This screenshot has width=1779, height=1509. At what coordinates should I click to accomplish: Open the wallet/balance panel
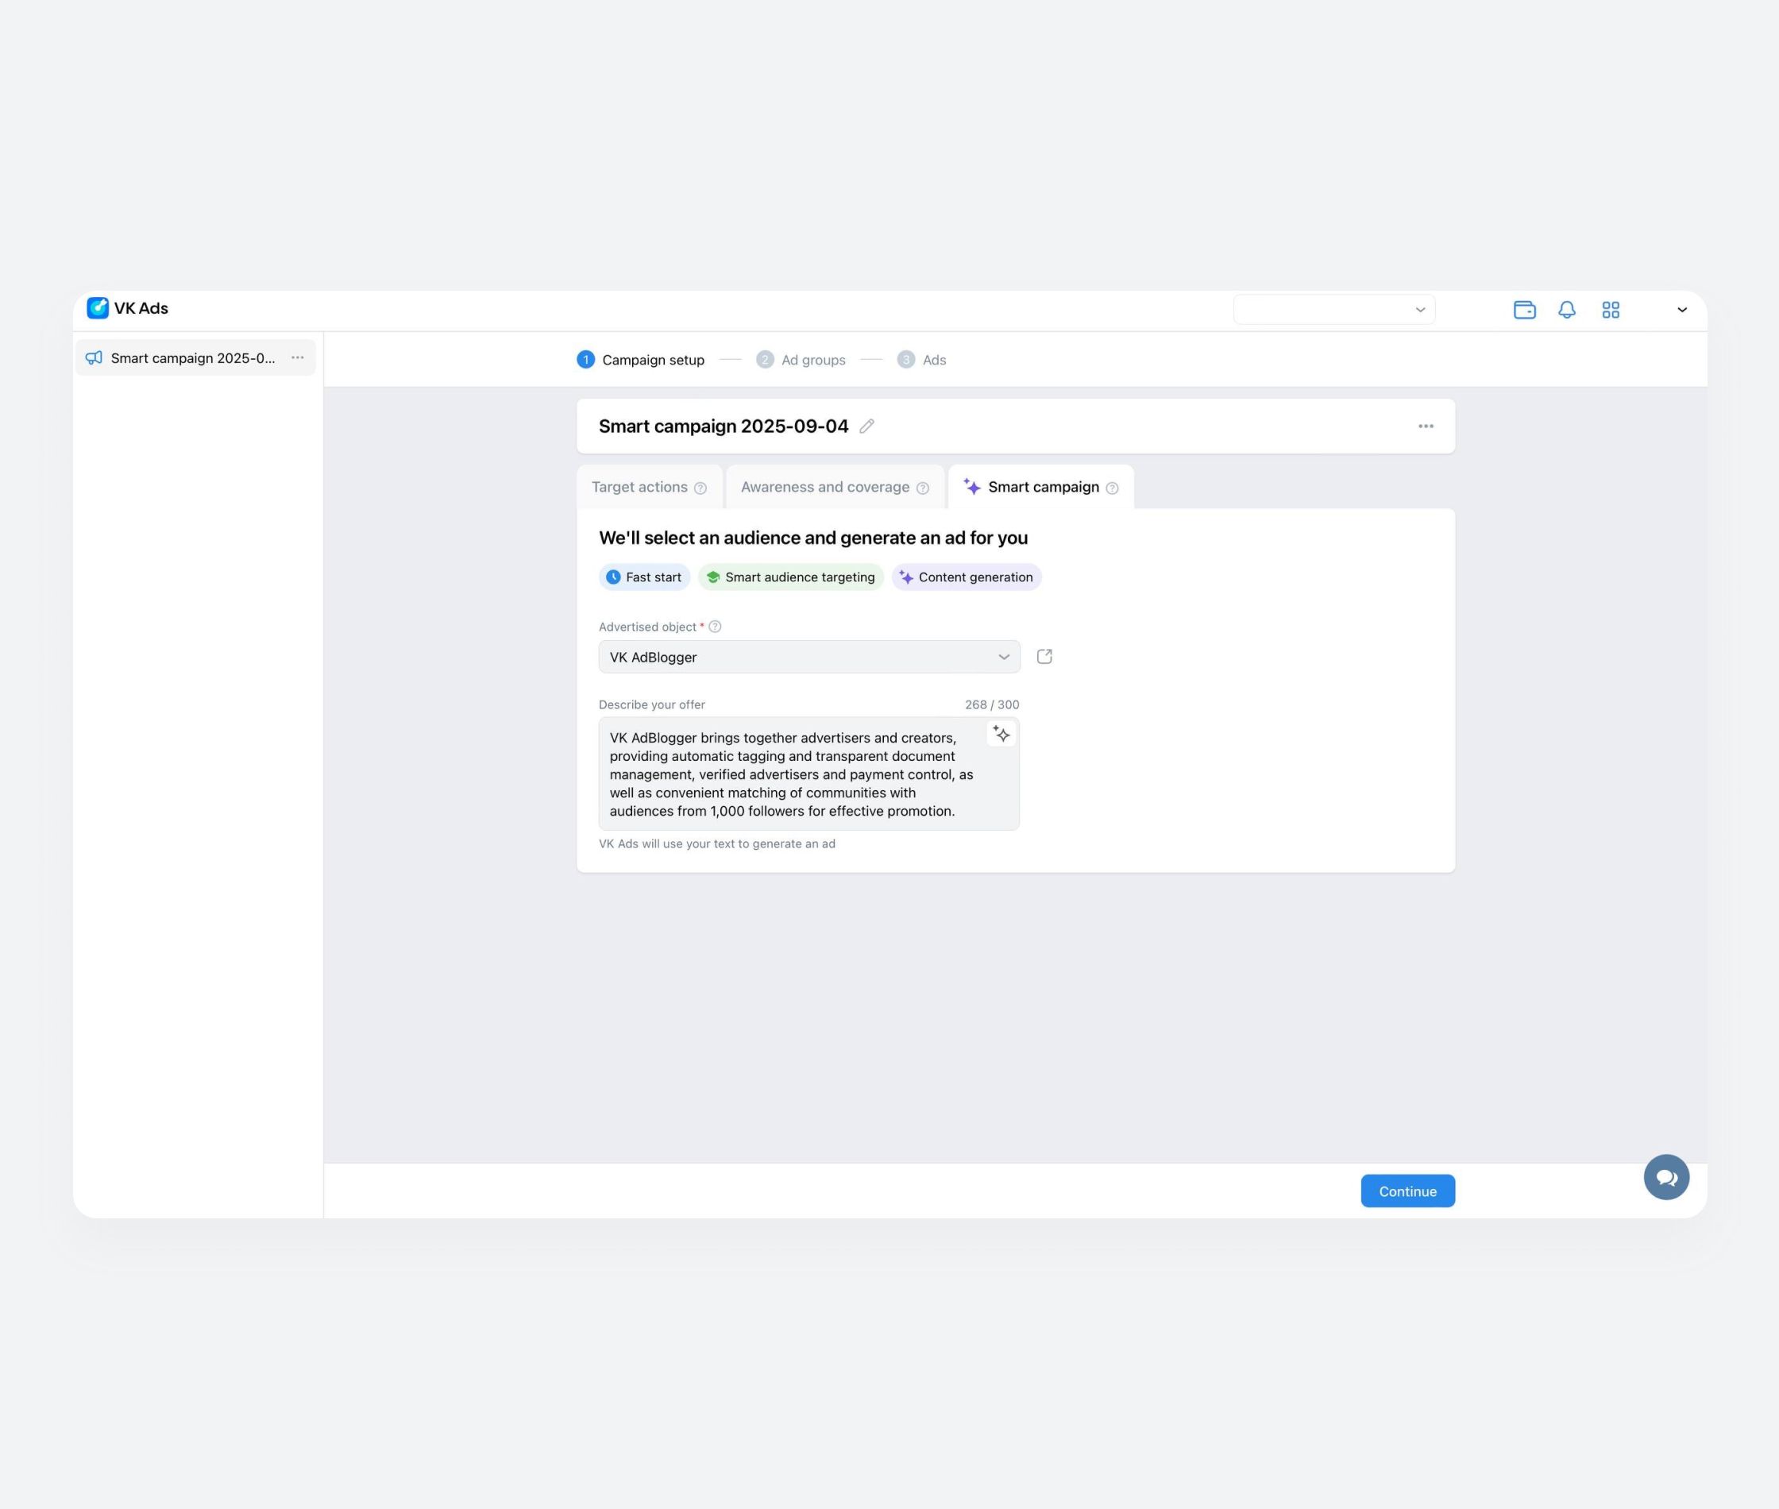1526,310
